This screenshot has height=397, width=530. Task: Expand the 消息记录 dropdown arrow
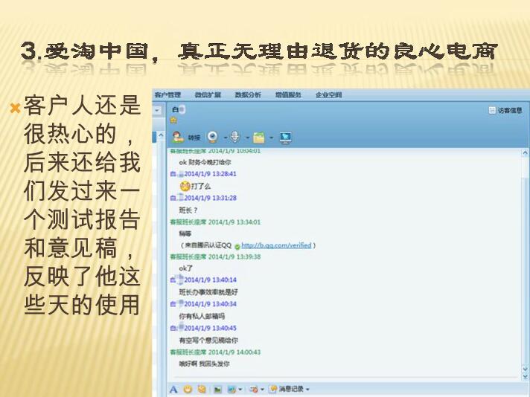(x=307, y=390)
